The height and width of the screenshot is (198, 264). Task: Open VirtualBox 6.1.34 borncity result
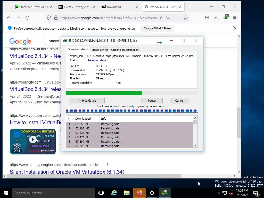pyautogui.click(x=35, y=89)
